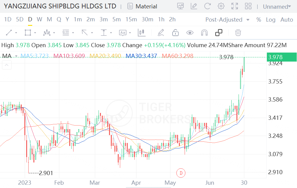Switch to the 1D timeframe tab
This screenshot has height=188, width=297.
8,19
